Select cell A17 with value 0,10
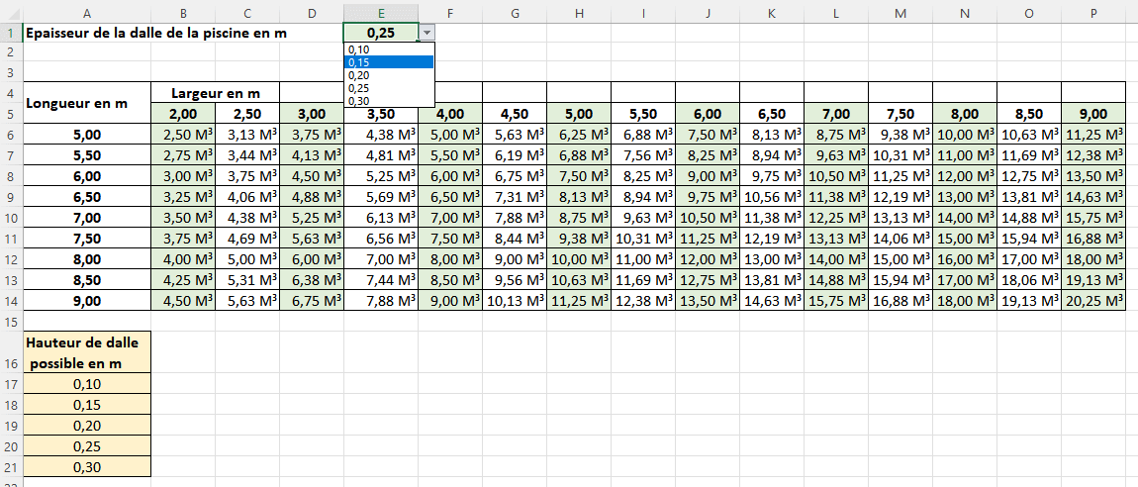 click(87, 383)
